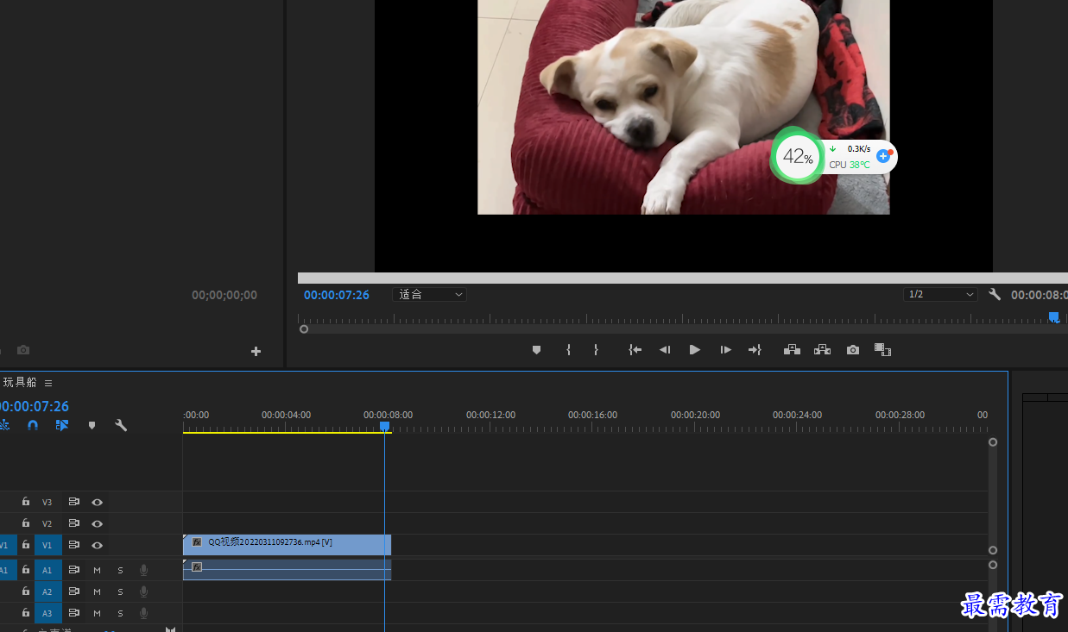Image resolution: width=1068 pixels, height=632 pixels.
Task: Toggle track lock for V3
Action: (x=26, y=502)
